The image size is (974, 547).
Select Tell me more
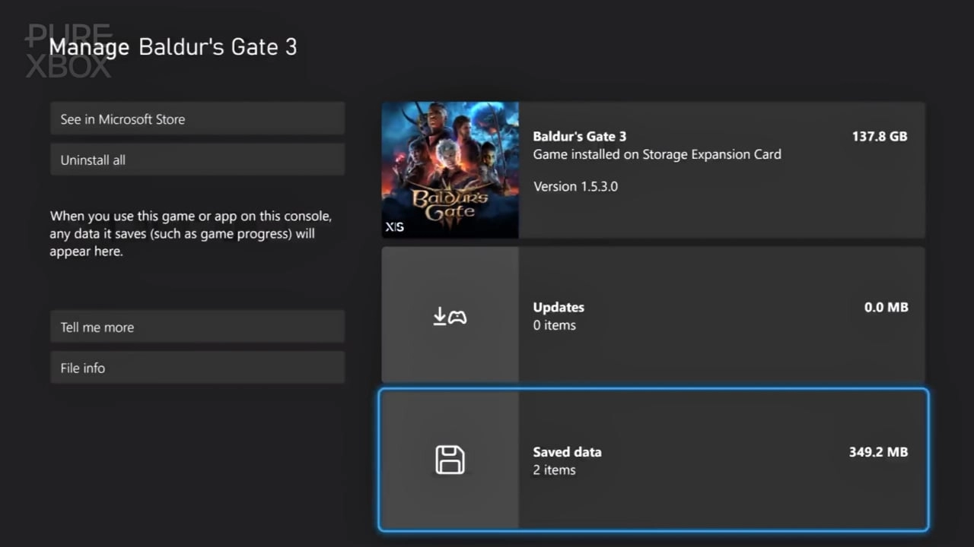[x=197, y=327]
